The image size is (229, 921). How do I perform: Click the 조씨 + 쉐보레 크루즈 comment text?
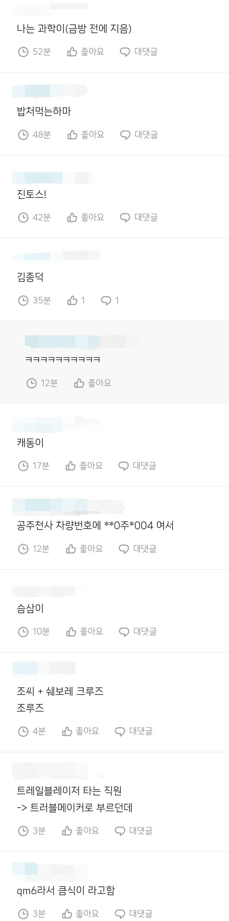pos(60,691)
